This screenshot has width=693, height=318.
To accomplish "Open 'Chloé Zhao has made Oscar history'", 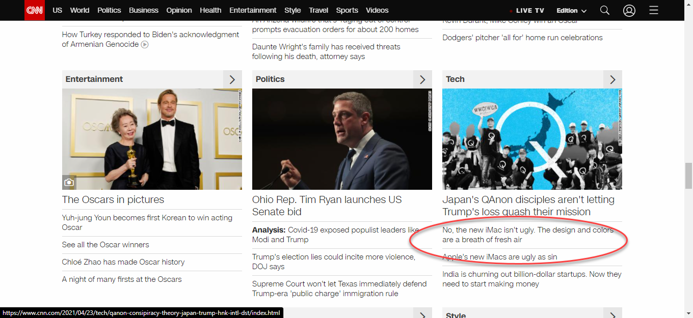I will pyautogui.click(x=123, y=262).
